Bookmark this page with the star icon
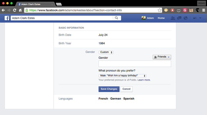 (159, 10)
